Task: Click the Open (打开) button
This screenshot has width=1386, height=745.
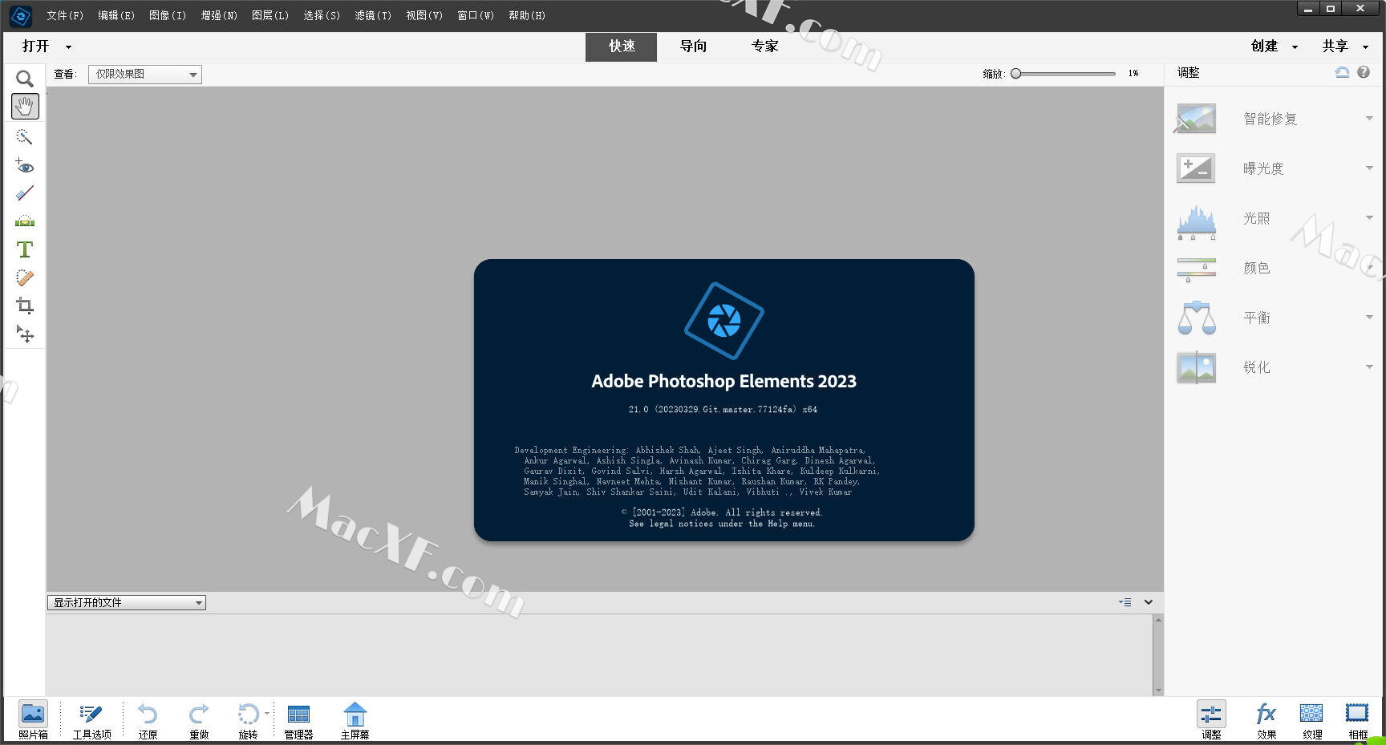Action: (36, 47)
